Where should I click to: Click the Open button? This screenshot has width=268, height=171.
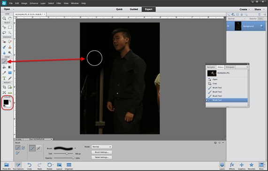(x=7, y=9)
